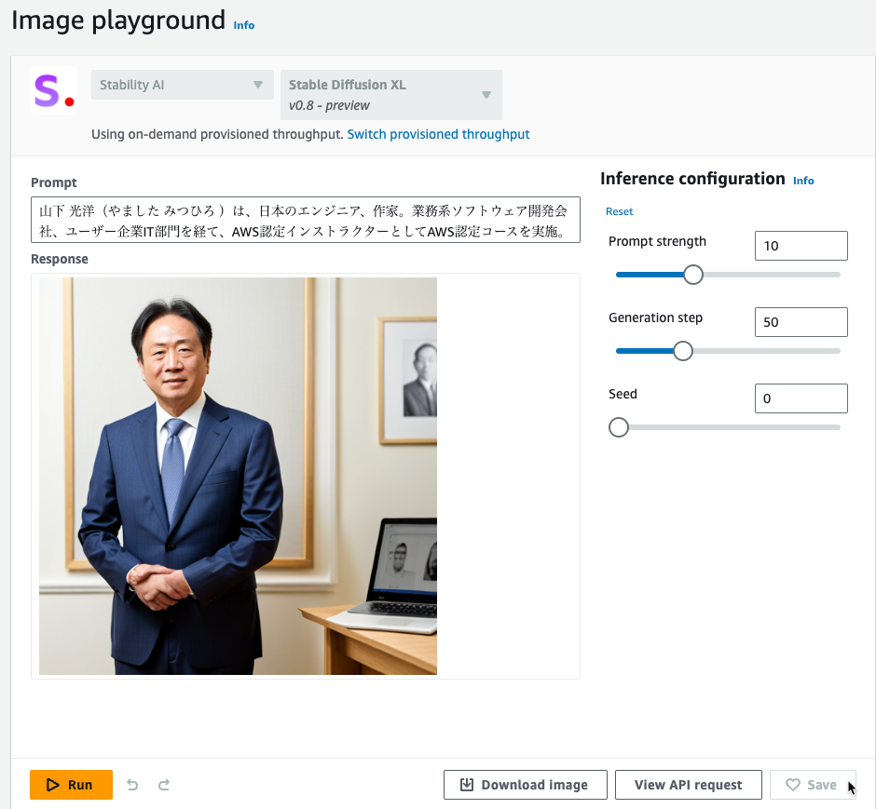Click the undo arrow icon
The width and height of the screenshot is (876, 809).
pyautogui.click(x=132, y=785)
